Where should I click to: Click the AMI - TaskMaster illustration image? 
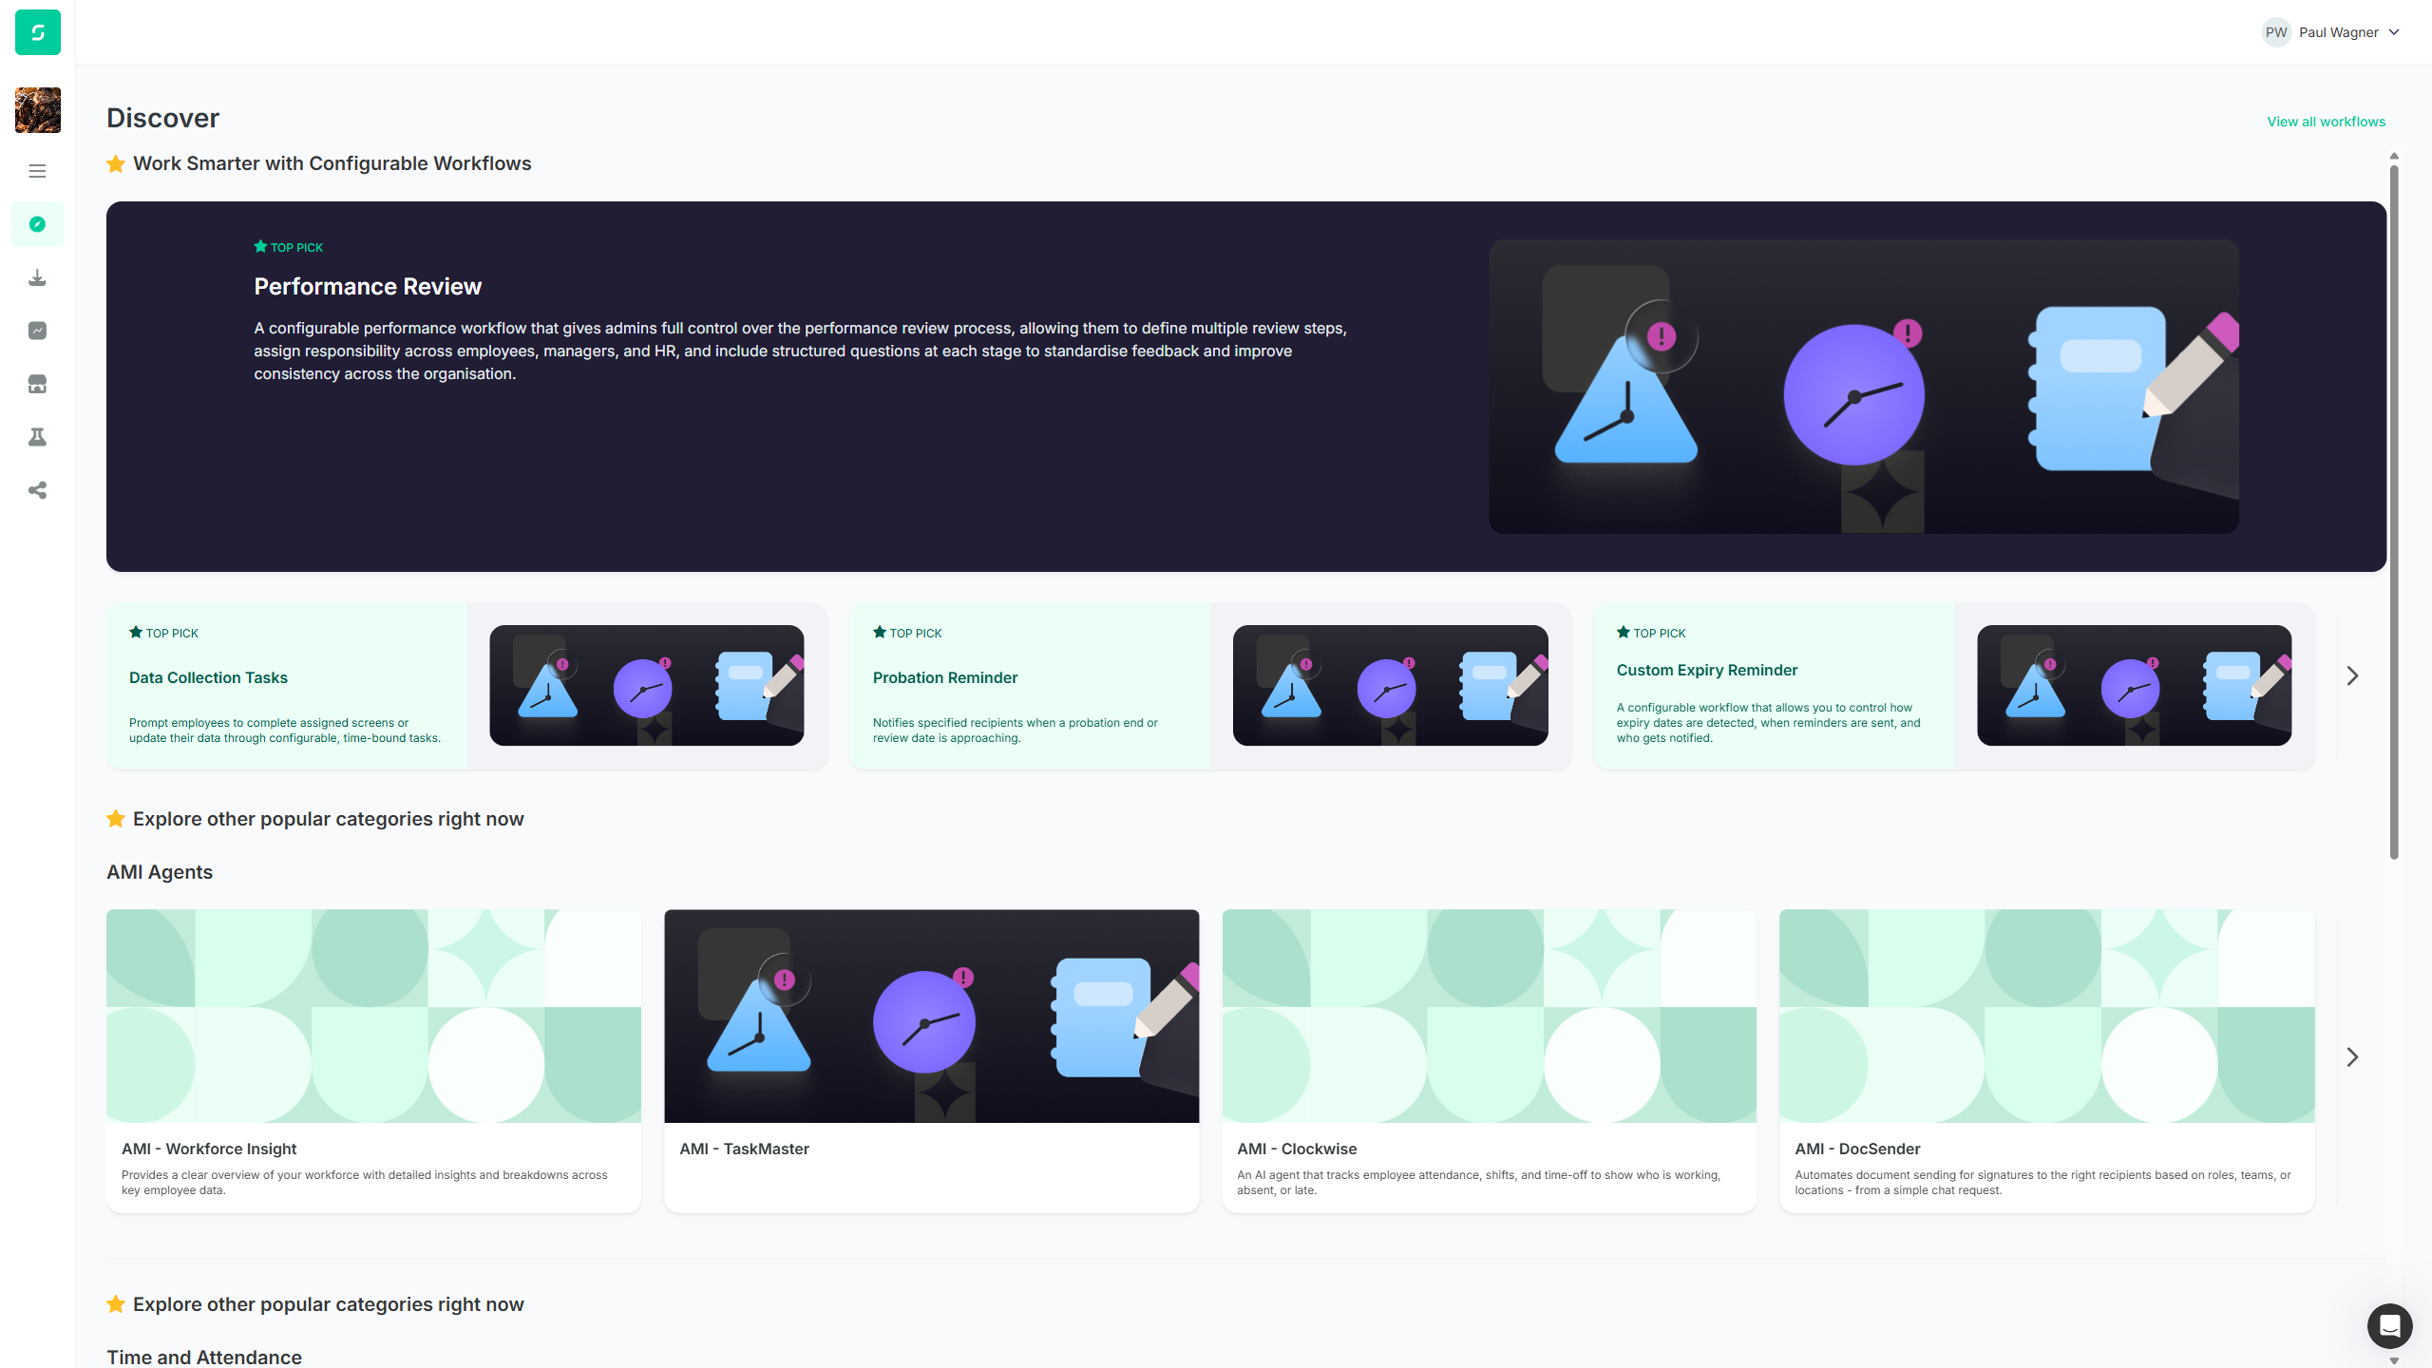(x=931, y=1016)
